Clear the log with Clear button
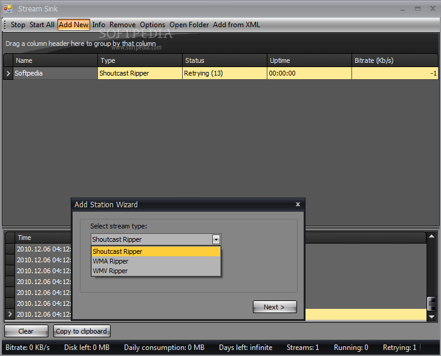Screen dimensions: 441x356 26,331
